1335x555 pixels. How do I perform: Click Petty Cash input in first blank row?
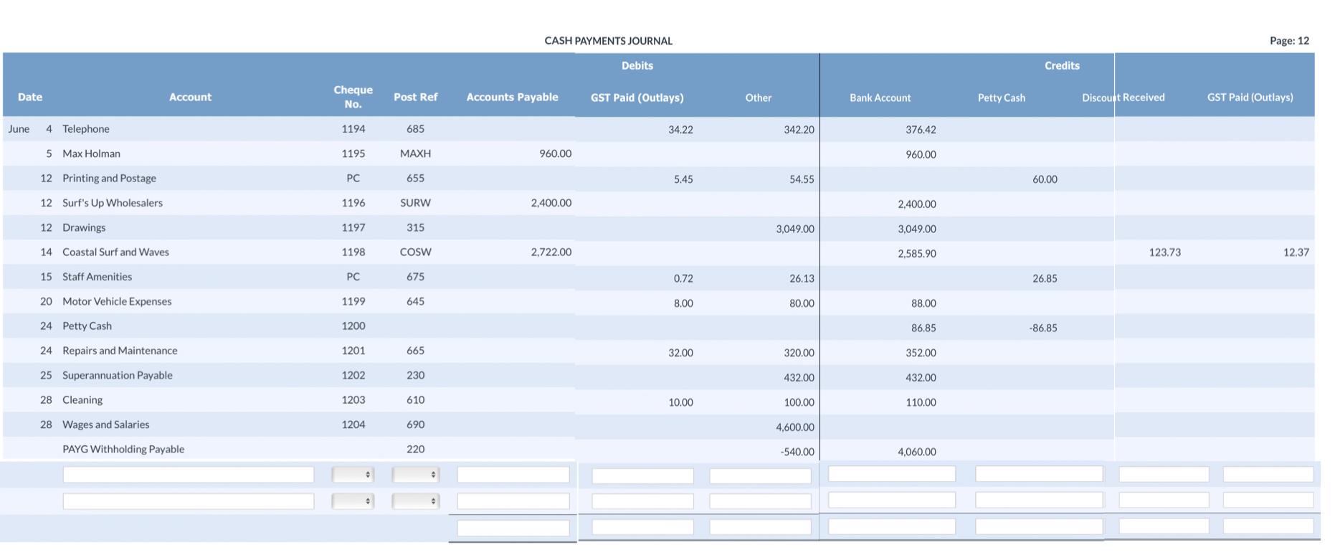click(1039, 473)
